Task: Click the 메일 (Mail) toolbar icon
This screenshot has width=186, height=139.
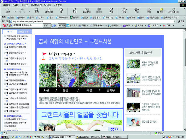Action: (x=124, y=11)
